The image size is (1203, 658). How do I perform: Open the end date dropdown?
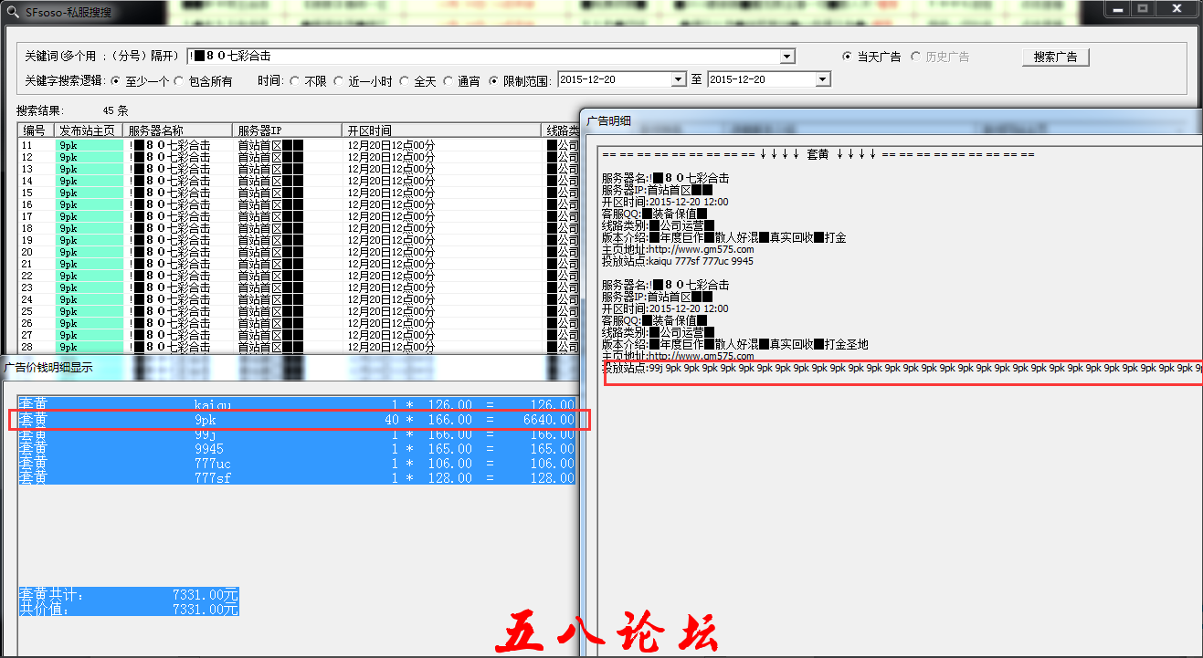click(x=823, y=80)
